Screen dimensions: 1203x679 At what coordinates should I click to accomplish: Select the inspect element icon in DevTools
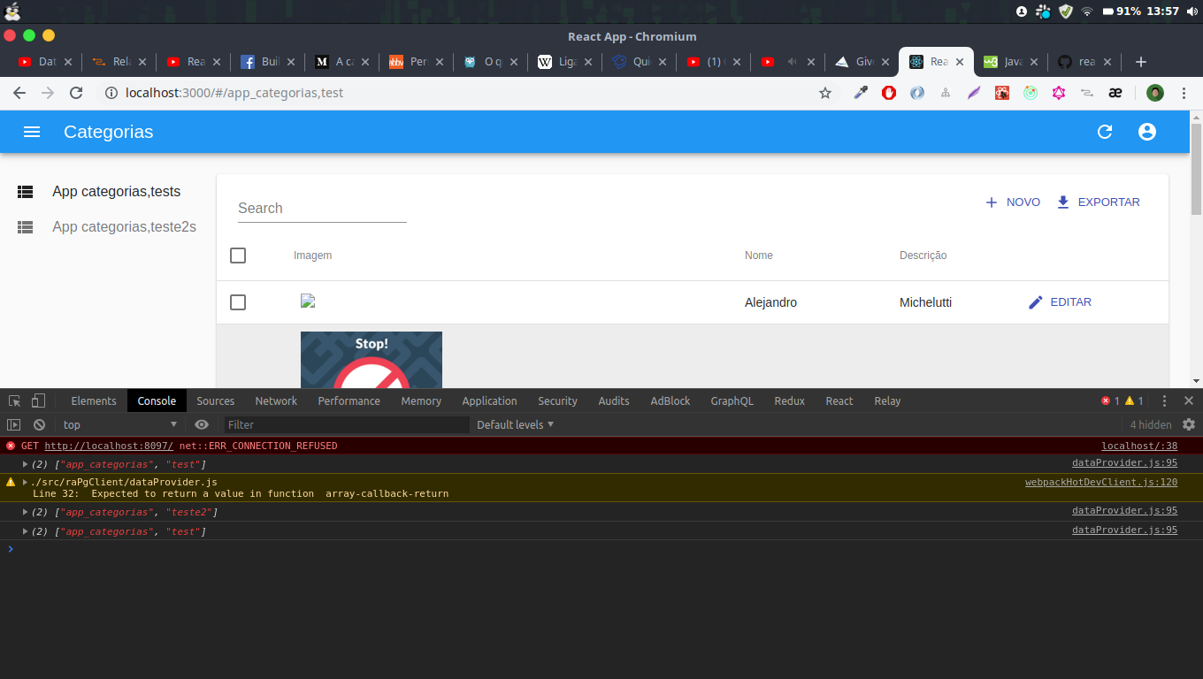[14, 401]
